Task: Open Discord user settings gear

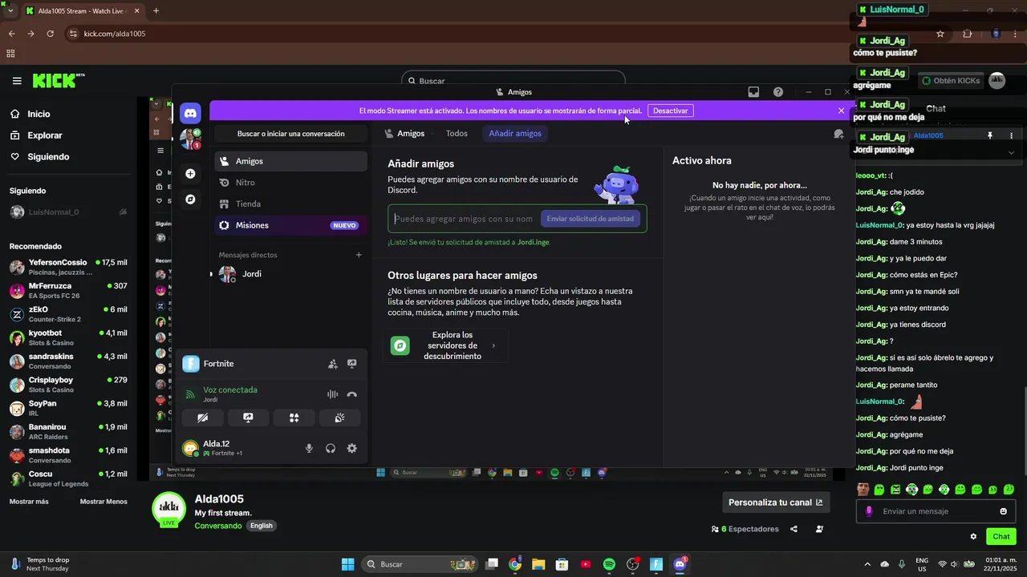Action: tap(351, 449)
